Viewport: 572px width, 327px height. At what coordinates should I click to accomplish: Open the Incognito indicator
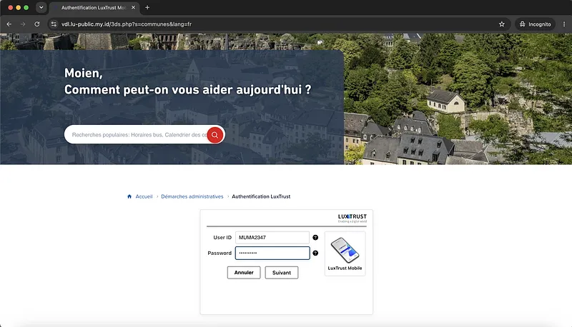[x=535, y=24]
